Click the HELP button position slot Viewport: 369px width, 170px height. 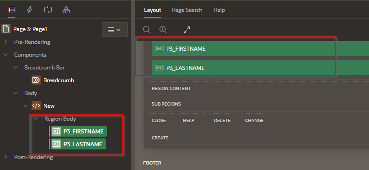(192, 120)
